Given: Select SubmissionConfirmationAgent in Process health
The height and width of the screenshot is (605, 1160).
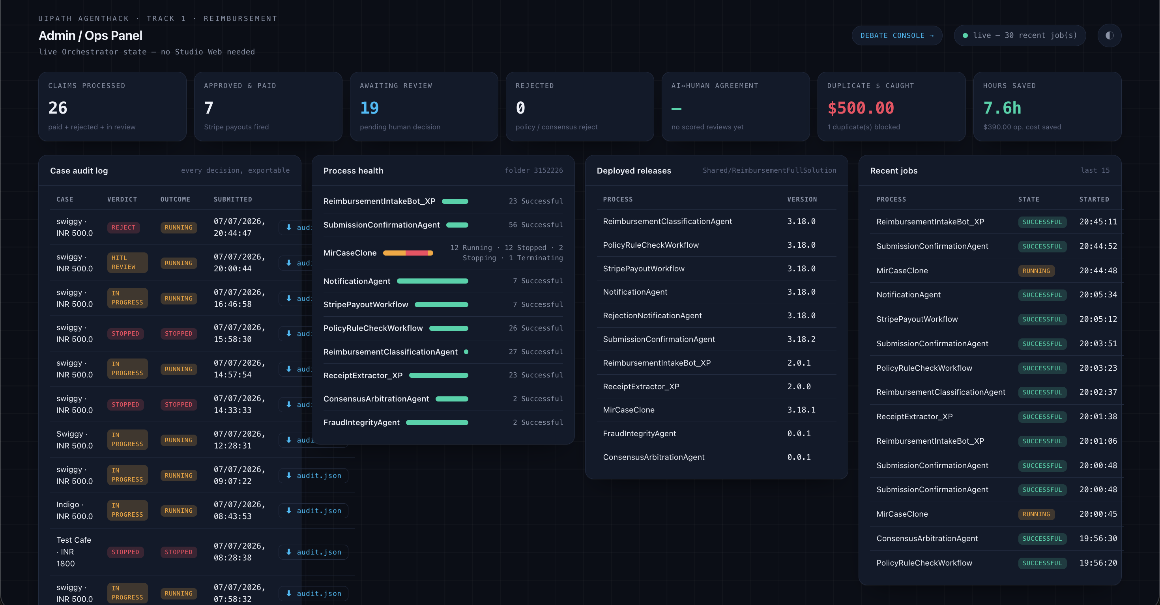Looking at the screenshot, I should point(443,225).
